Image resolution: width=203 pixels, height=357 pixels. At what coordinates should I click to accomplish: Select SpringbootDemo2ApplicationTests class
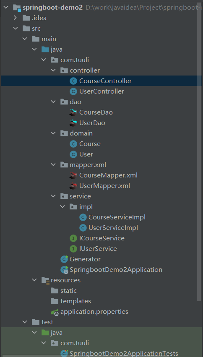124,353
